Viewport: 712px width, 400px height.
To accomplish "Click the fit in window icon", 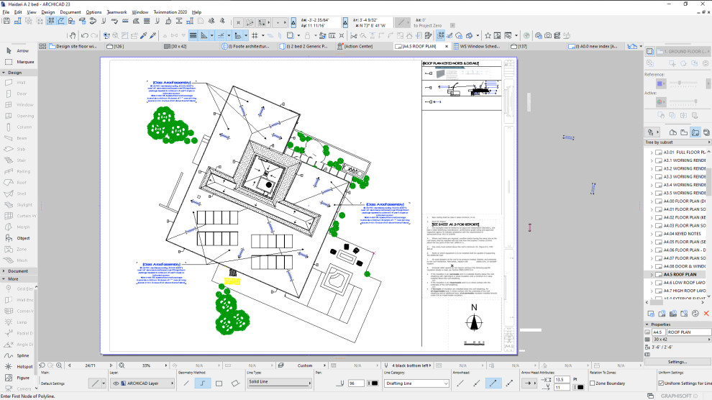I will point(122,365).
